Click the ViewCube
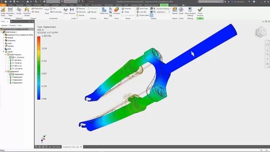The image size is (270, 152). [261, 32]
